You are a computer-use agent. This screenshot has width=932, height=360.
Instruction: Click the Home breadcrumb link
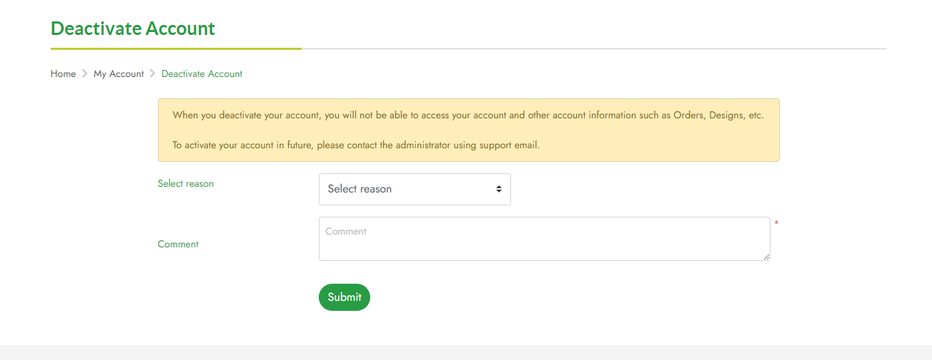pyautogui.click(x=63, y=74)
